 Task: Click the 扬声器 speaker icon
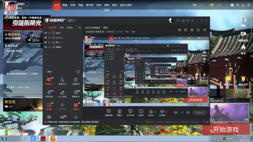tap(162, 111)
